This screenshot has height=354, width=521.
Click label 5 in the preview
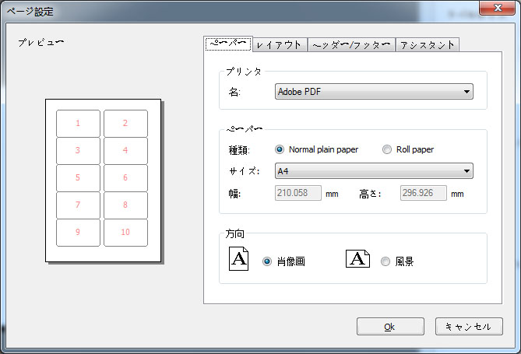click(78, 177)
